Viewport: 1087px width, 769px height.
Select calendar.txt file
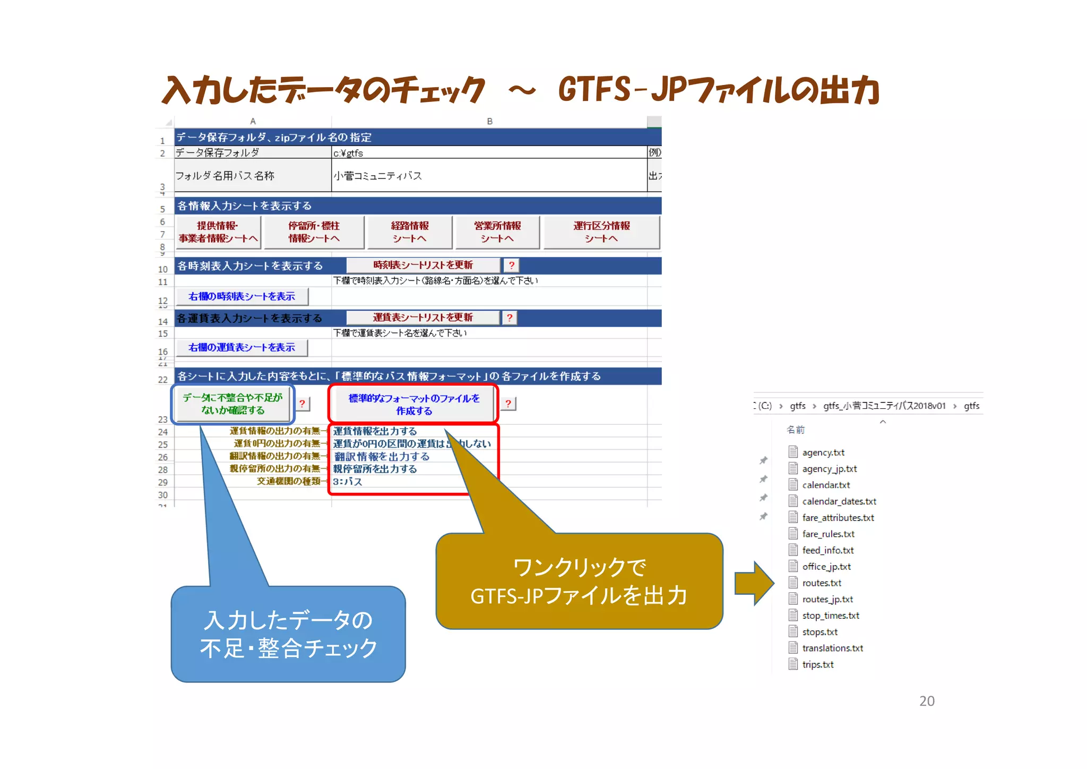pos(826,485)
